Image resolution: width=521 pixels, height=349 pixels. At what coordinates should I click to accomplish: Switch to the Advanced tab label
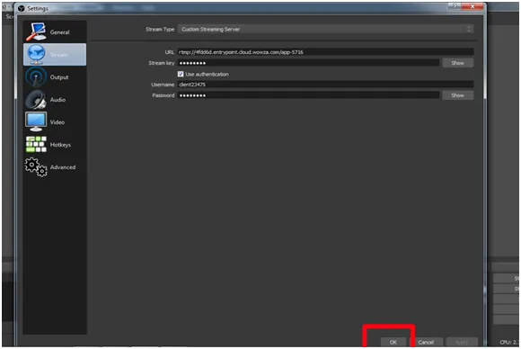tap(63, 167)
